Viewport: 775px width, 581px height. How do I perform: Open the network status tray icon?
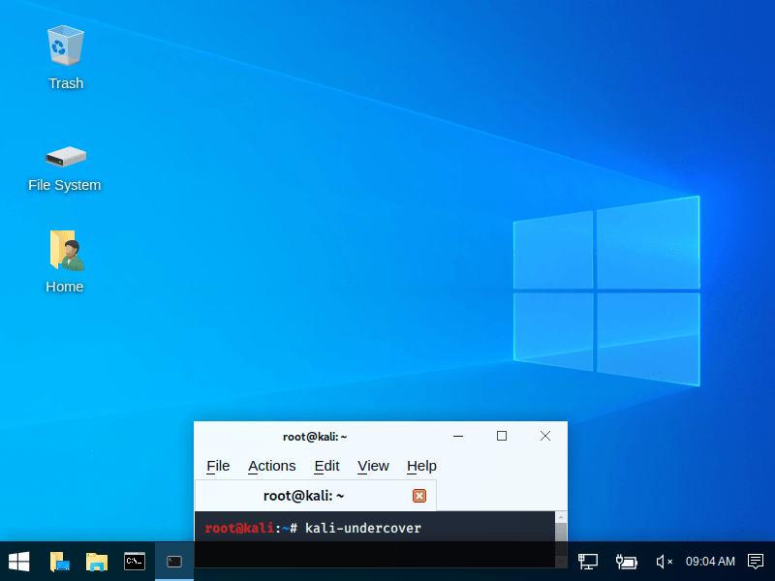click(588, 562)
